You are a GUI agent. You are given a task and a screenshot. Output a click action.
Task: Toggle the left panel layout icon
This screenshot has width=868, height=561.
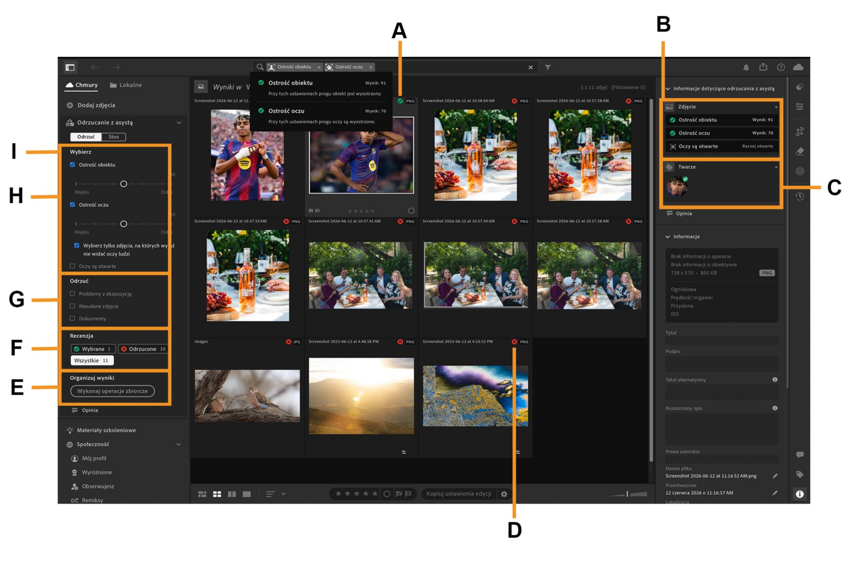[70, 67]
